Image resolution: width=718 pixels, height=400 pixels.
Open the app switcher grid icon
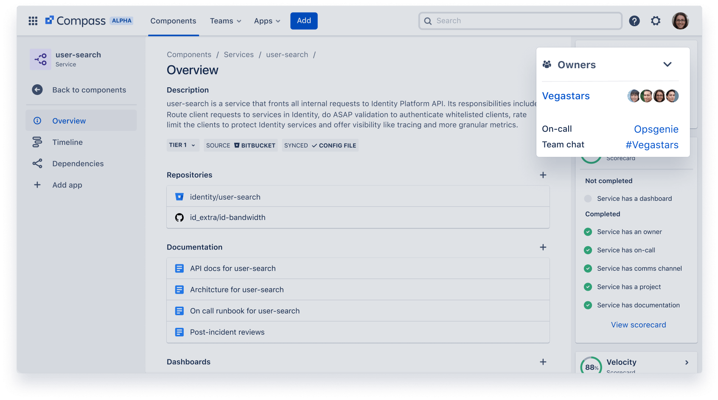point(33,21)
